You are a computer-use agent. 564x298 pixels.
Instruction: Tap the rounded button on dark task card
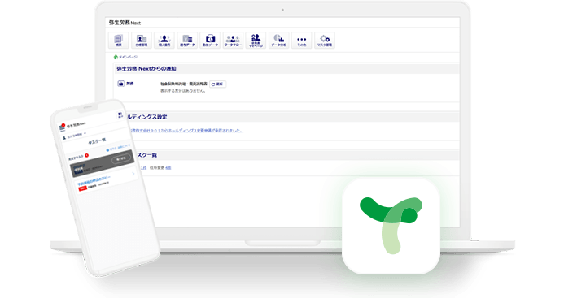[120, 159]
